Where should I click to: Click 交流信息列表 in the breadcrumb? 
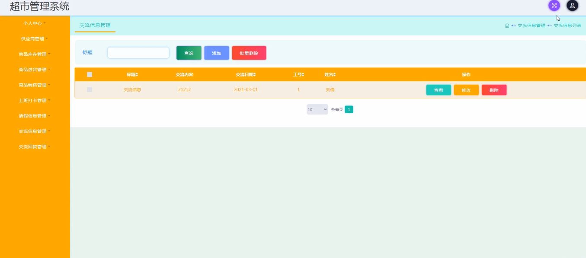[x=567, y=25]
